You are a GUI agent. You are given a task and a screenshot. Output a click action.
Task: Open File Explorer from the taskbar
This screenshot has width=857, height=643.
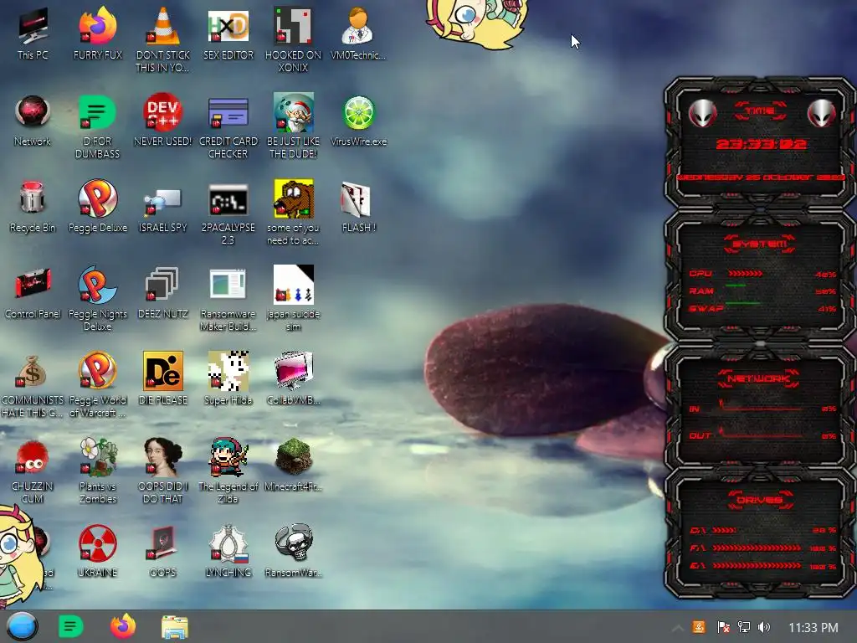tap(175, 627)
